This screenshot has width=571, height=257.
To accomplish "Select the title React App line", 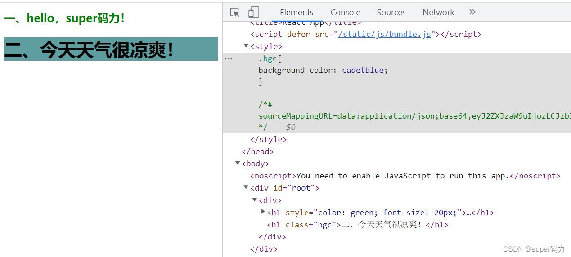I will pos(306,23).
